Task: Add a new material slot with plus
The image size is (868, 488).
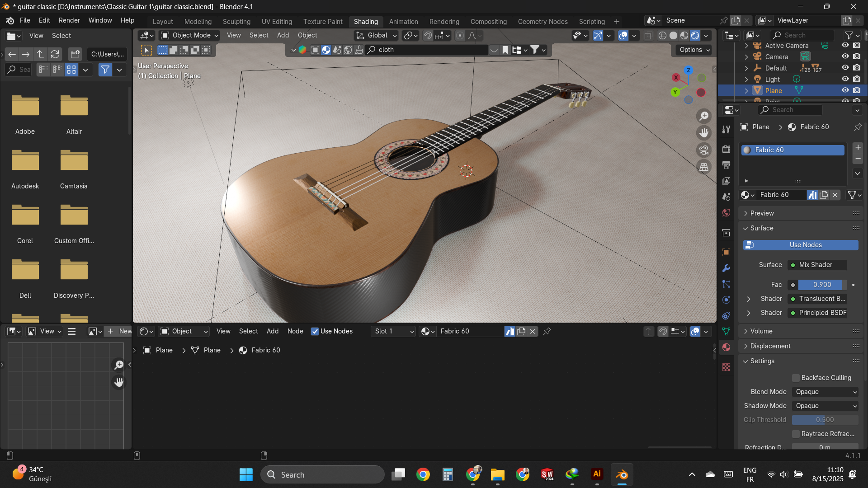Action: pyautogui.click(x=858, y=147)
